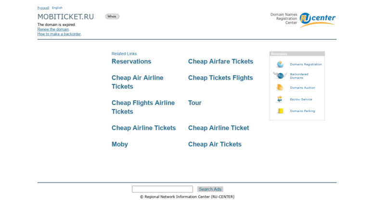374x203 pixels.
Task: Switch language to Русский
Action: (43, 8)
